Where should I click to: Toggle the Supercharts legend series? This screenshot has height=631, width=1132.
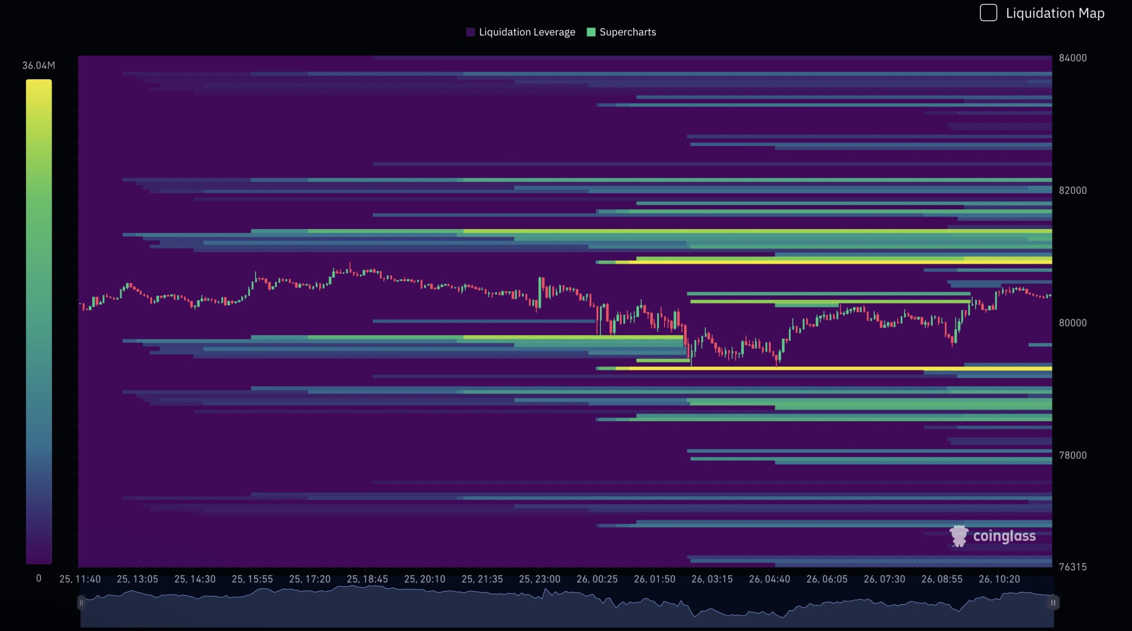(621, 32)
